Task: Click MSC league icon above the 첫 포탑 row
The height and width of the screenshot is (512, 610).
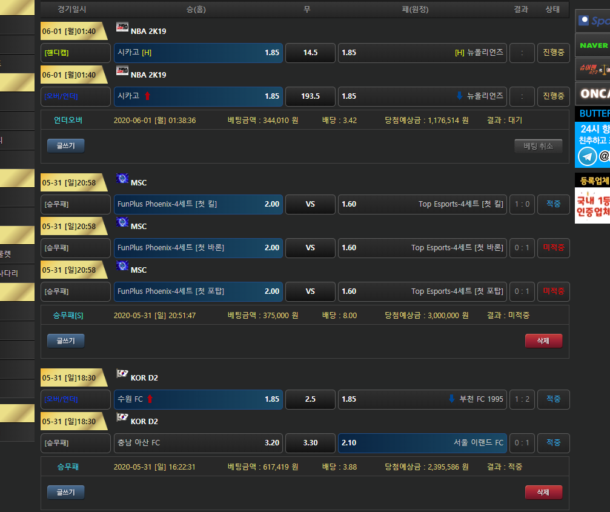Action: coord(122,266)
